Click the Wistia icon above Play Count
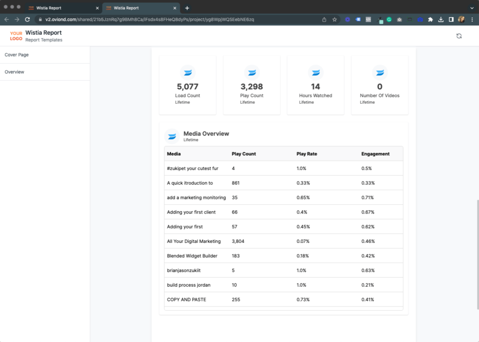Screen dimensions: 479x342 coord(252,72)
